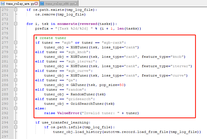
Task: Collapse the use_transfer_learning fold at line 294
Action: point(16,122)
